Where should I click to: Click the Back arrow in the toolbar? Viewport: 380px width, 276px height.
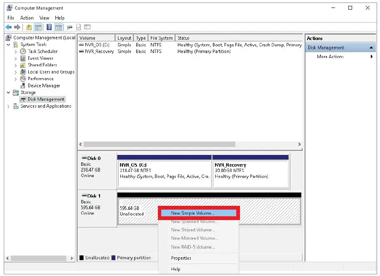pyautogui.click(x=8, y=27)
